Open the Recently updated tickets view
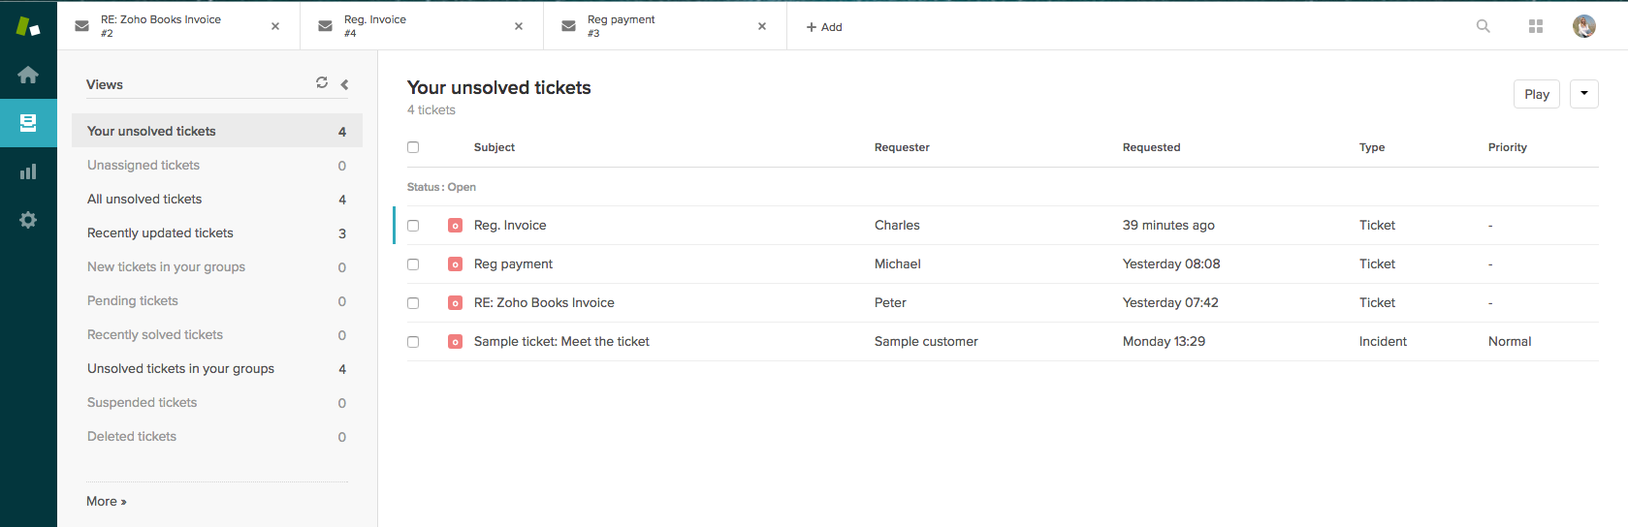The width and height of the screenshot is (1628, 527). coord(160,232)
